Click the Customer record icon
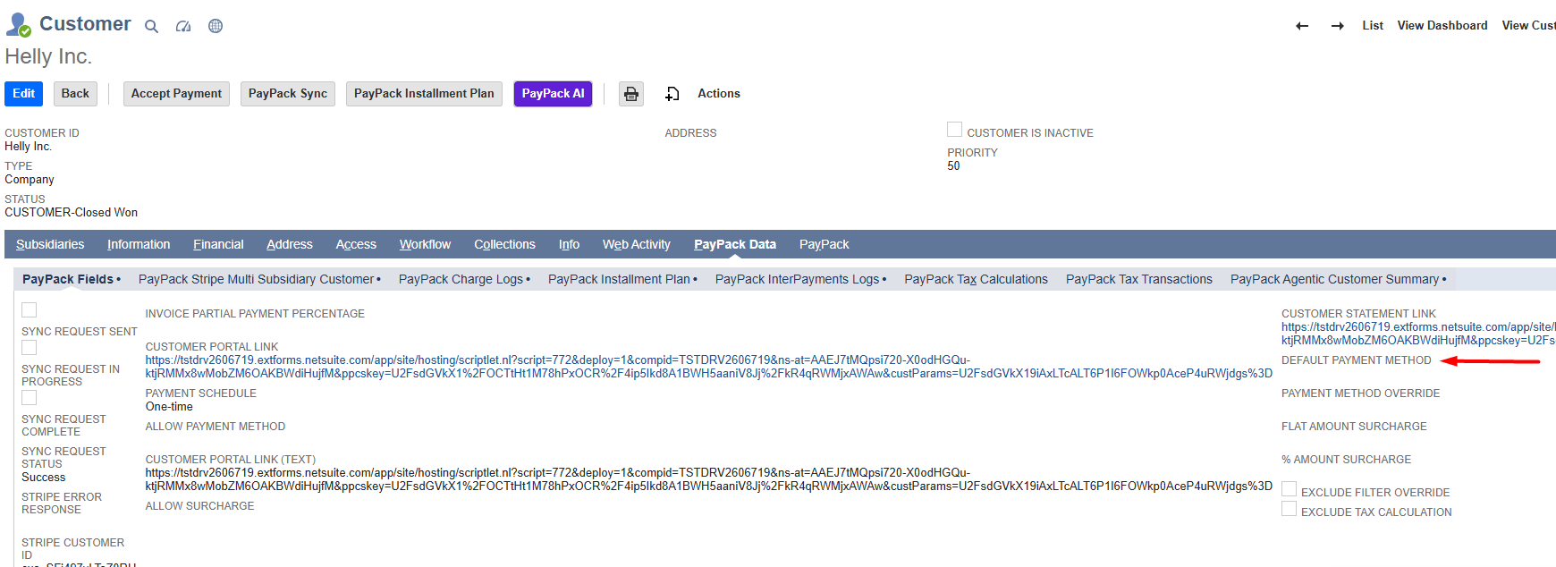This screenshot has width=1556, height=567. coord(18,24)
